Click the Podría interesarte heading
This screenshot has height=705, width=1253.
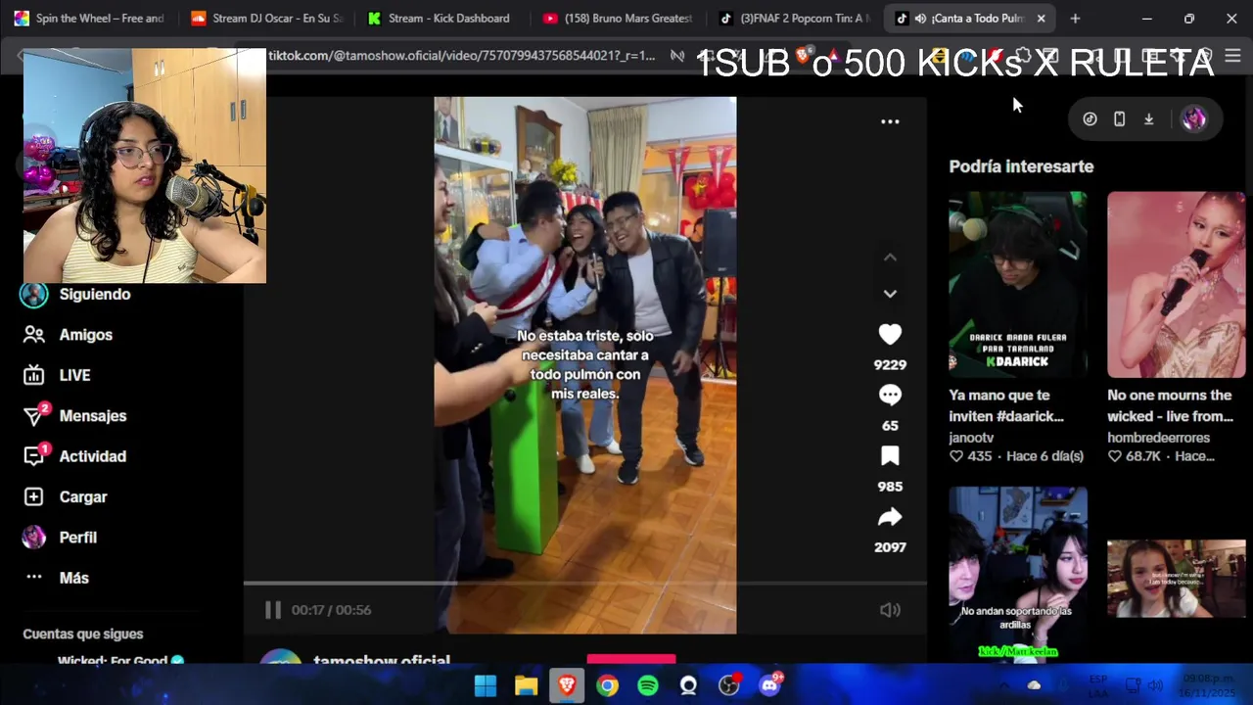click(x=1021, y=166)
